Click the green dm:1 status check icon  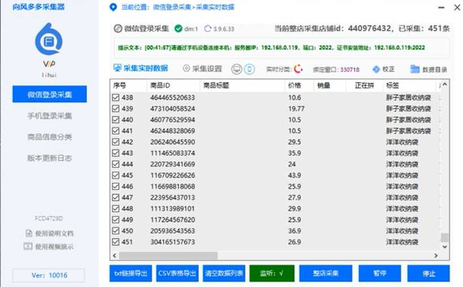pyautogui.click(x=179, y=29)
